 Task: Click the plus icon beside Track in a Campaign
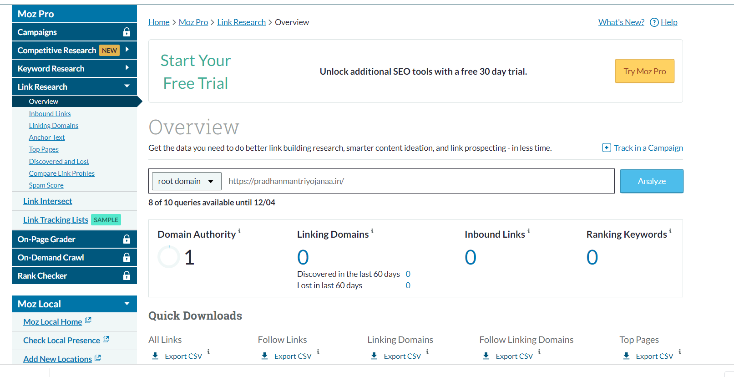click(606, 148)
